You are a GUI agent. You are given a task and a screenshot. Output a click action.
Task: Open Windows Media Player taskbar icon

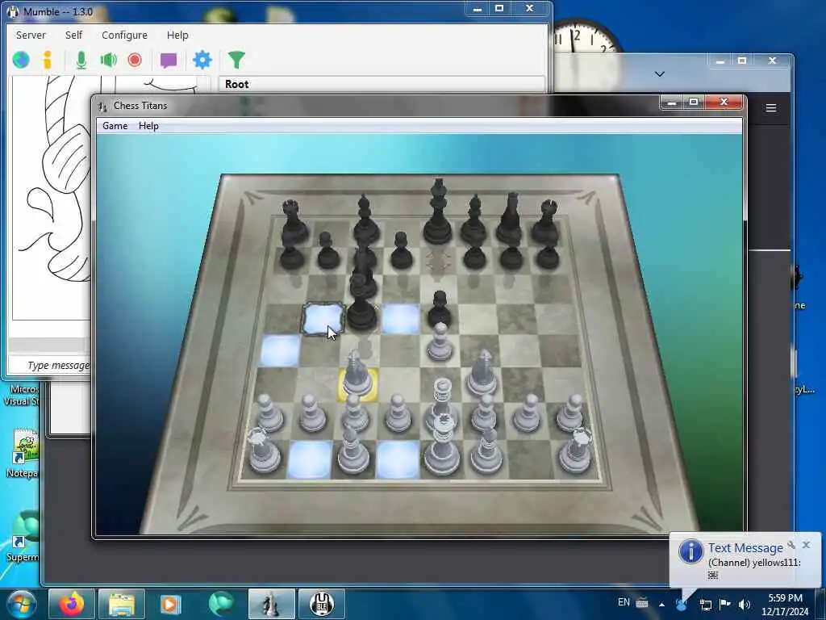pyautogui.click(x=170, y=604)
